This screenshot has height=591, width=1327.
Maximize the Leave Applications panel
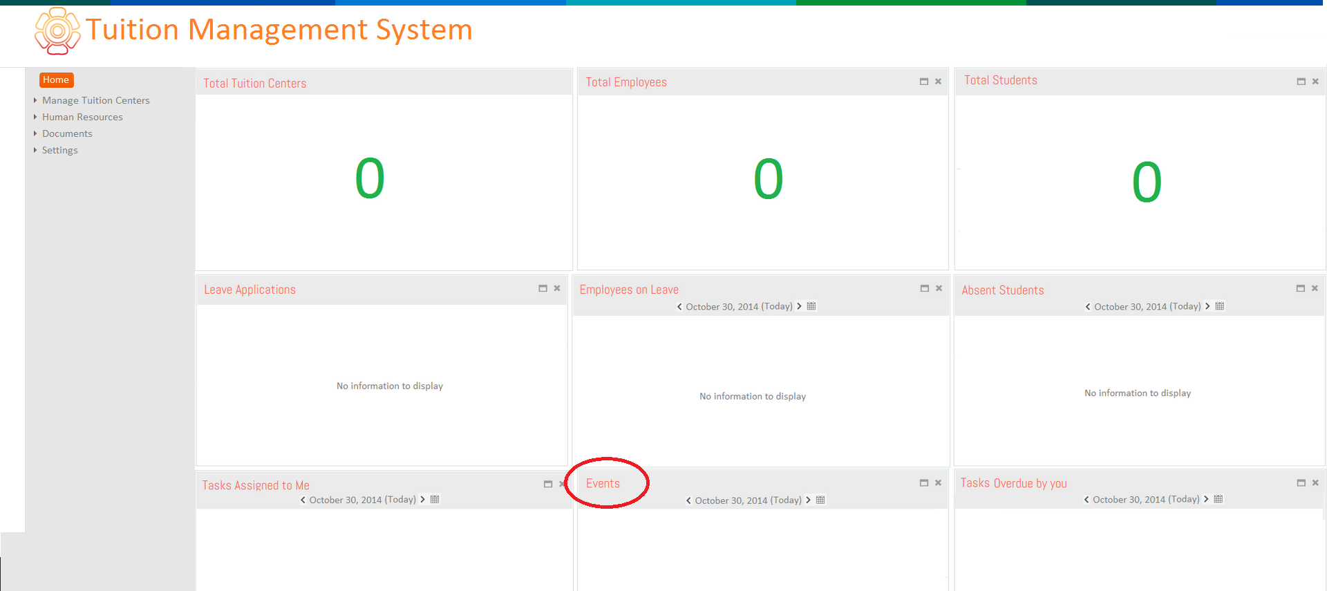coord(543,288)
